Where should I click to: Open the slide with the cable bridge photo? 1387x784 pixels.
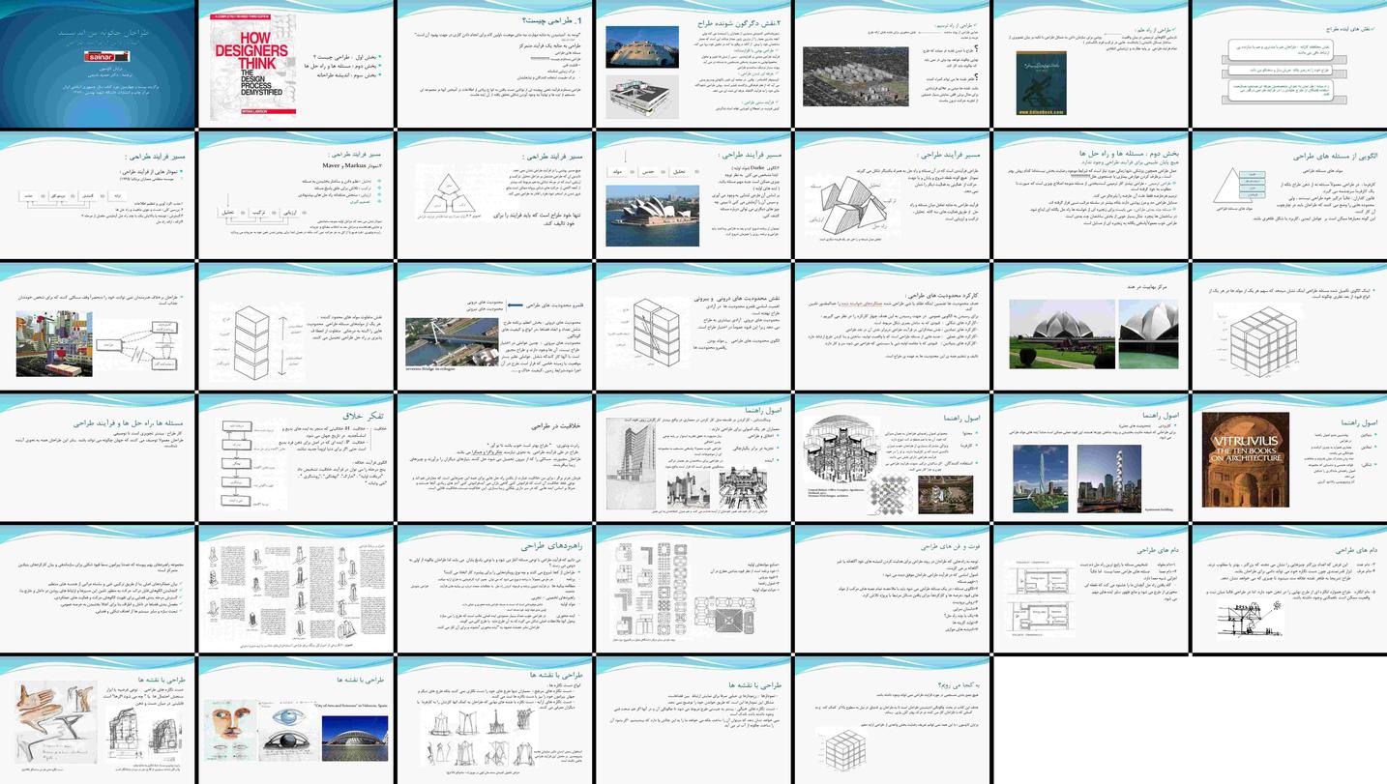tap(494, 326)
